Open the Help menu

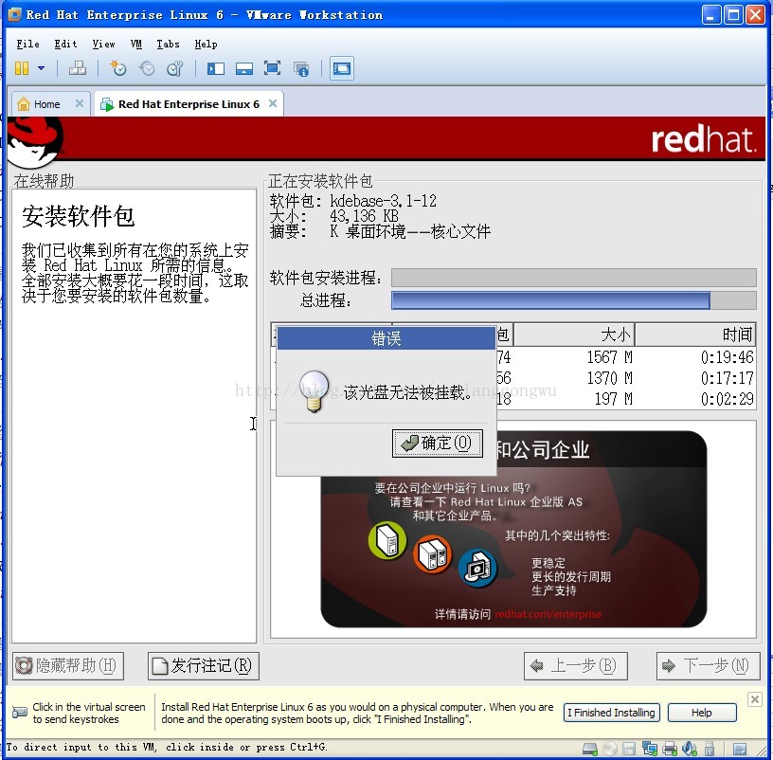coord(206,44)
